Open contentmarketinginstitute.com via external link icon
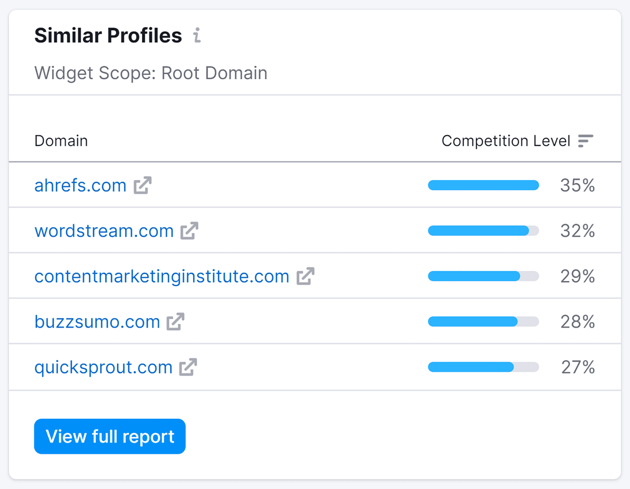Screen dimensions: 630x489 click(x=306, y=276)
